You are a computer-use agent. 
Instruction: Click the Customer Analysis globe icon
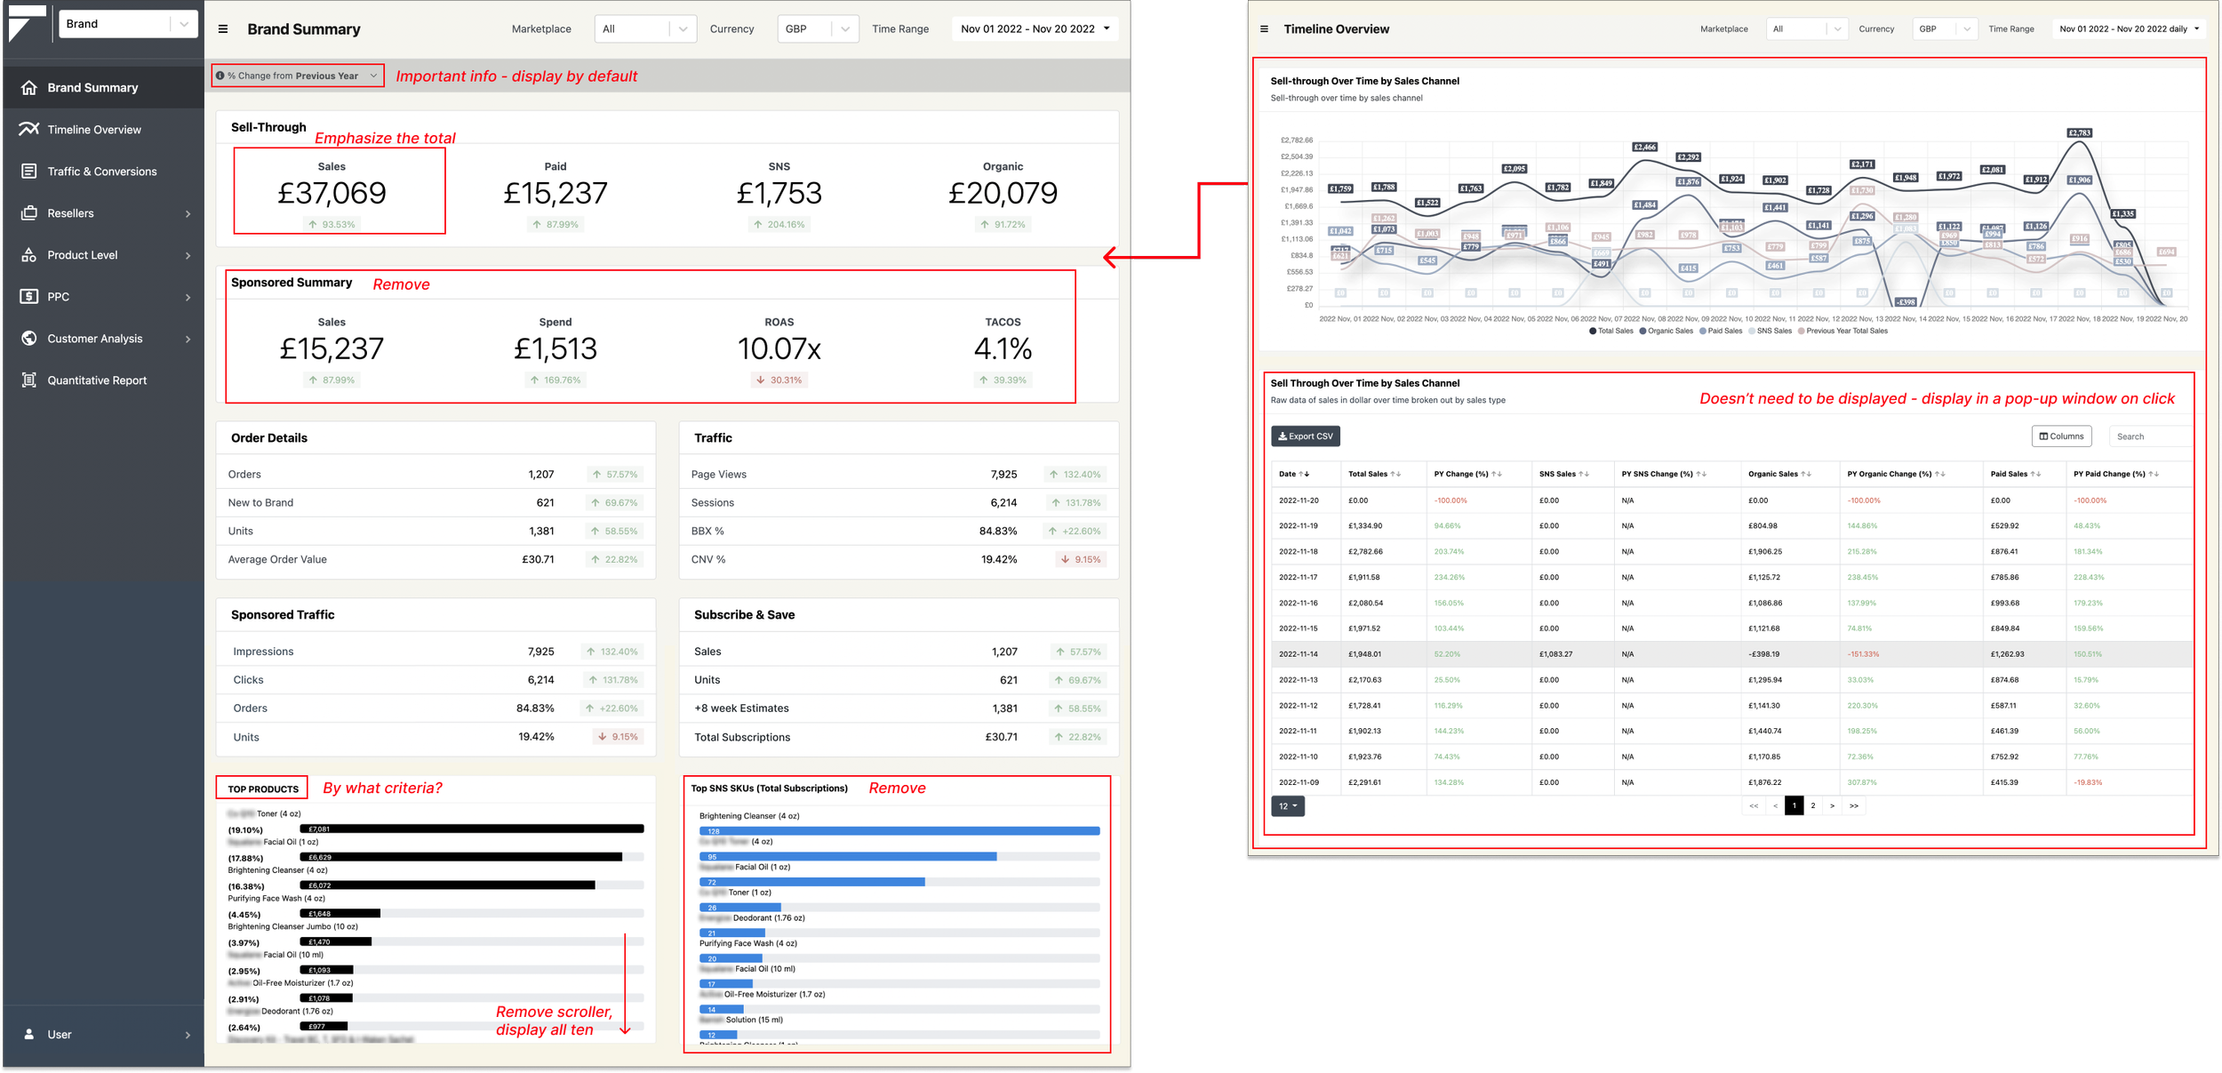tap(29, 338)
